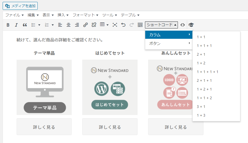Image resolution: width=248 pixels, height=143 pixels.
Task: Select the はじめてセット product image
Action: [110, 87]
